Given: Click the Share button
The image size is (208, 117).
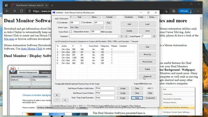Looking at the screenshot, I should click(x=152, y=17).
